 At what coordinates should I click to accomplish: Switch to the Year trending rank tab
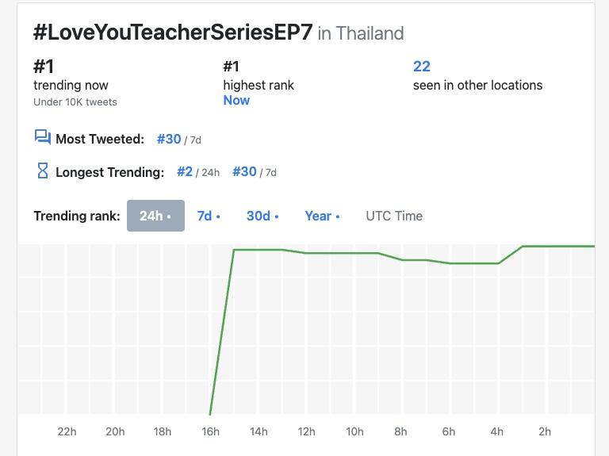(322, 216)
